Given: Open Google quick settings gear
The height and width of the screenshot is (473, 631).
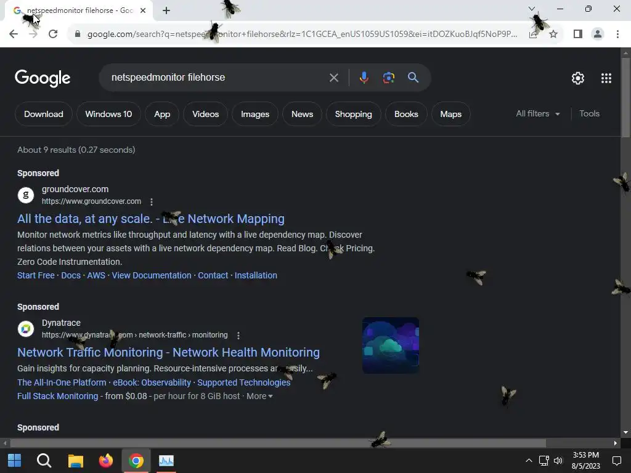Looking at the screenshot, I should tap(578, 78).
